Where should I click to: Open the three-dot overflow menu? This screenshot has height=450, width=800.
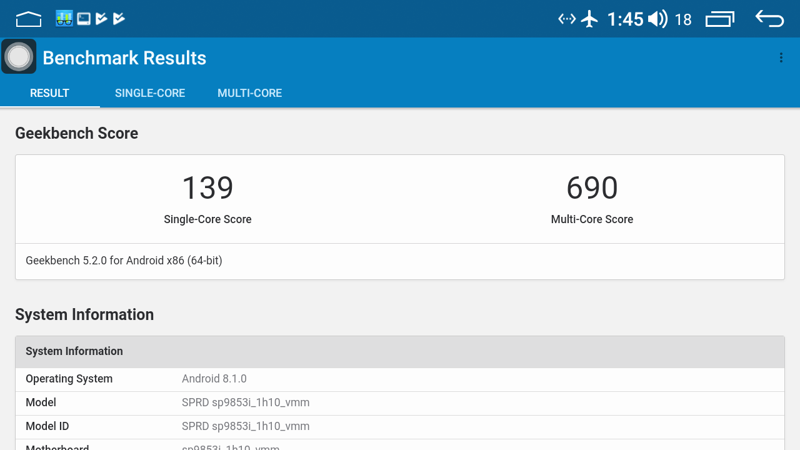click(781, 57)
